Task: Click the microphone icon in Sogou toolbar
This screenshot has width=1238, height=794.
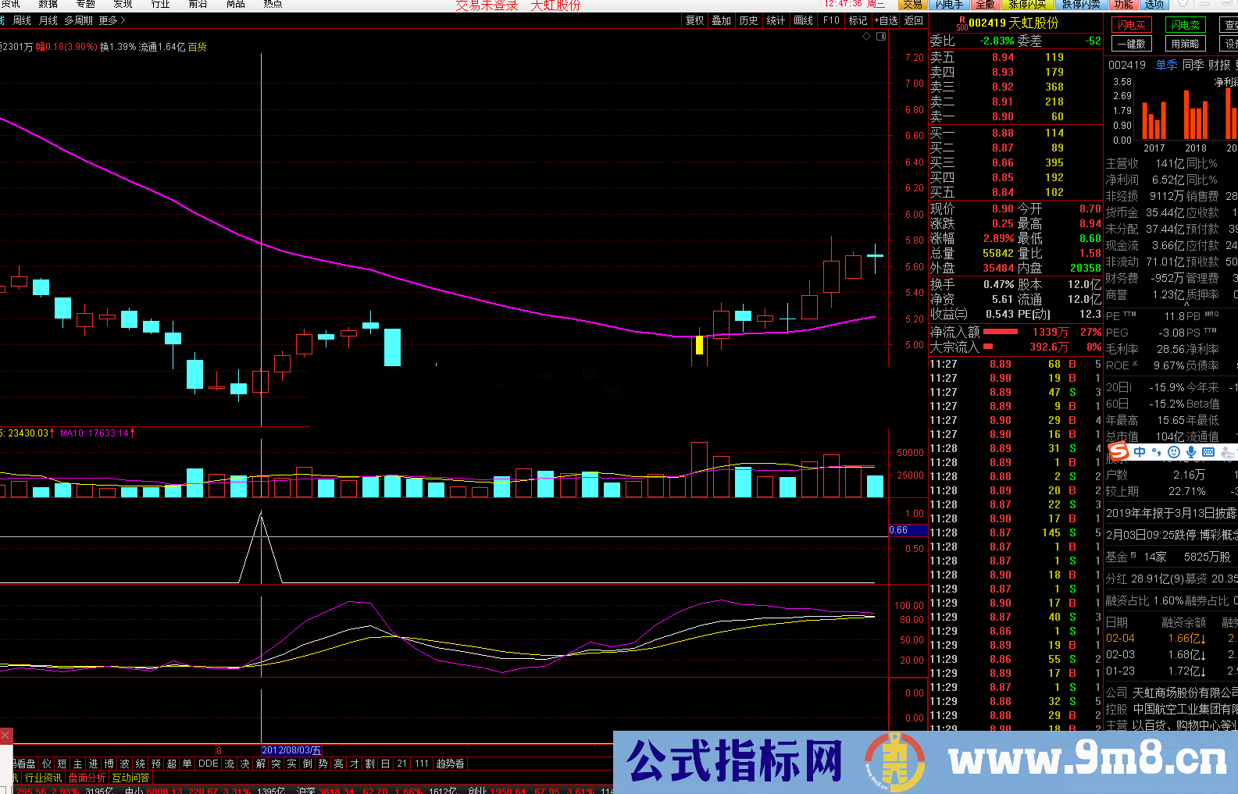Action: (x=1191, y=452)
